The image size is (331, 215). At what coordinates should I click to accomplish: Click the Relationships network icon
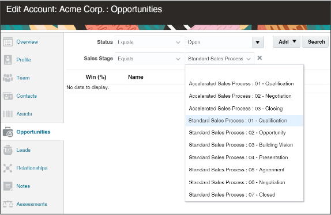(x=8, y=168)
